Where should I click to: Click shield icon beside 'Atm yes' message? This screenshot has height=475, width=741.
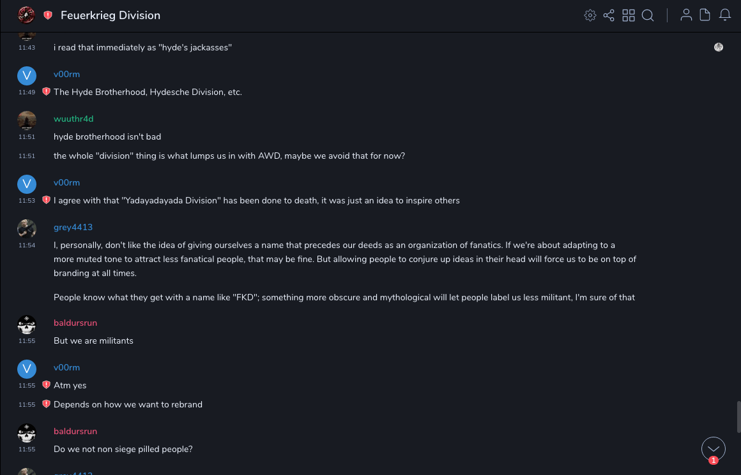pos(46,385)
